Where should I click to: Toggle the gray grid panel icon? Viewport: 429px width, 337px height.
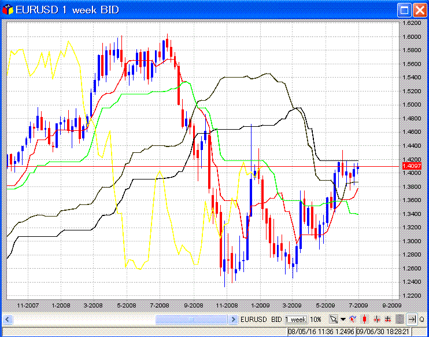click(400, 319)
